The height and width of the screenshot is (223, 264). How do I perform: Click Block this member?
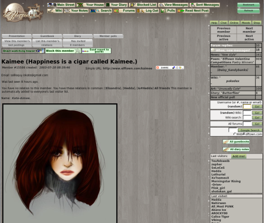point(63,51)
